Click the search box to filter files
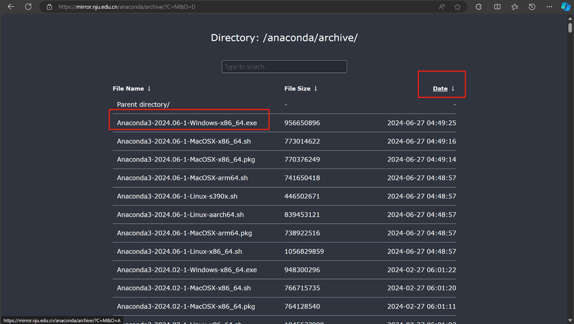This screenshot has width=574, height=324. click(x=284, y=67)
